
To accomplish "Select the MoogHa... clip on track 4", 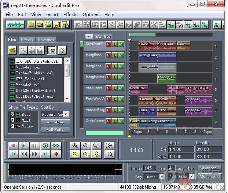I will pos(167,79).
